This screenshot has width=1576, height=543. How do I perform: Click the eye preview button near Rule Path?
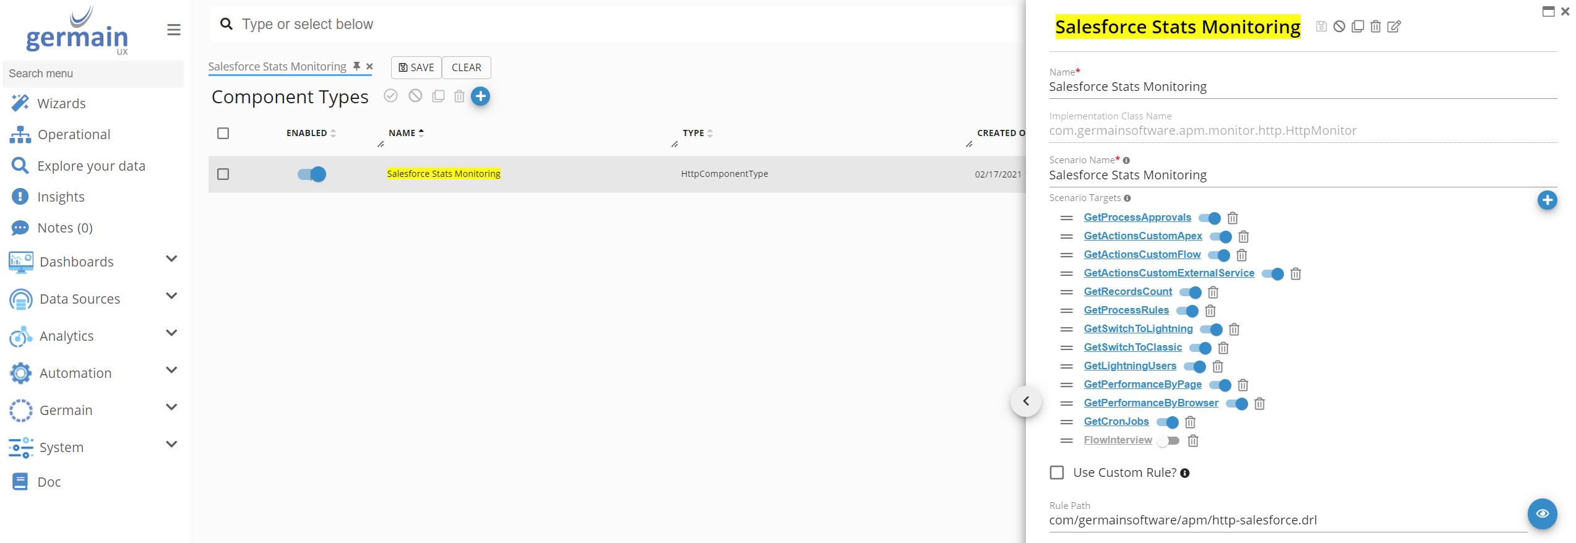pyautogui.click(x=1541, y=513)
